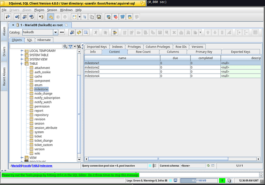Open the Row Count tab

coord(143,52)
